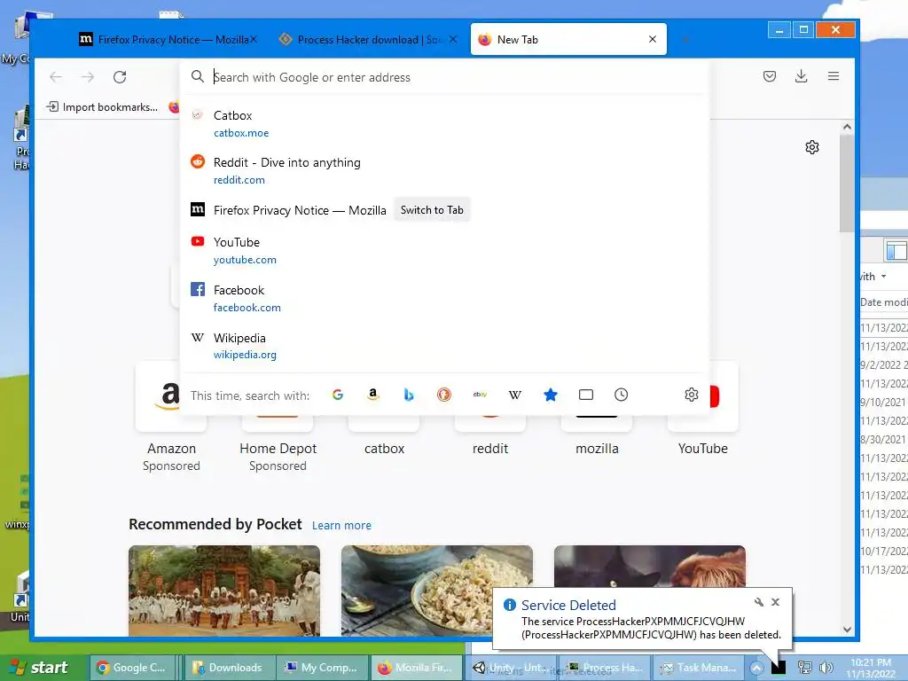Viewport: 908px width, 681px height.
Task: Search this time with Amazon icon
Action: (373, 395)
